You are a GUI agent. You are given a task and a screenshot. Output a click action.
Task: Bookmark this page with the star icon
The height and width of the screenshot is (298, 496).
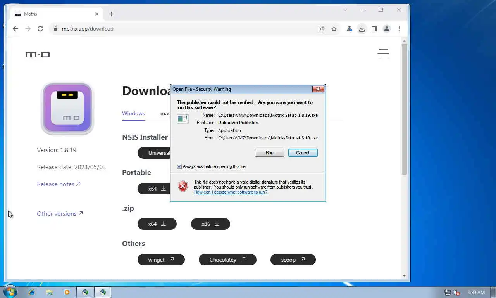(334, 29)
